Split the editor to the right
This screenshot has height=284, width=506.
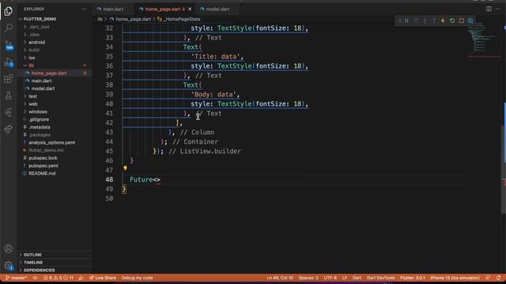(x=489, y=9)
